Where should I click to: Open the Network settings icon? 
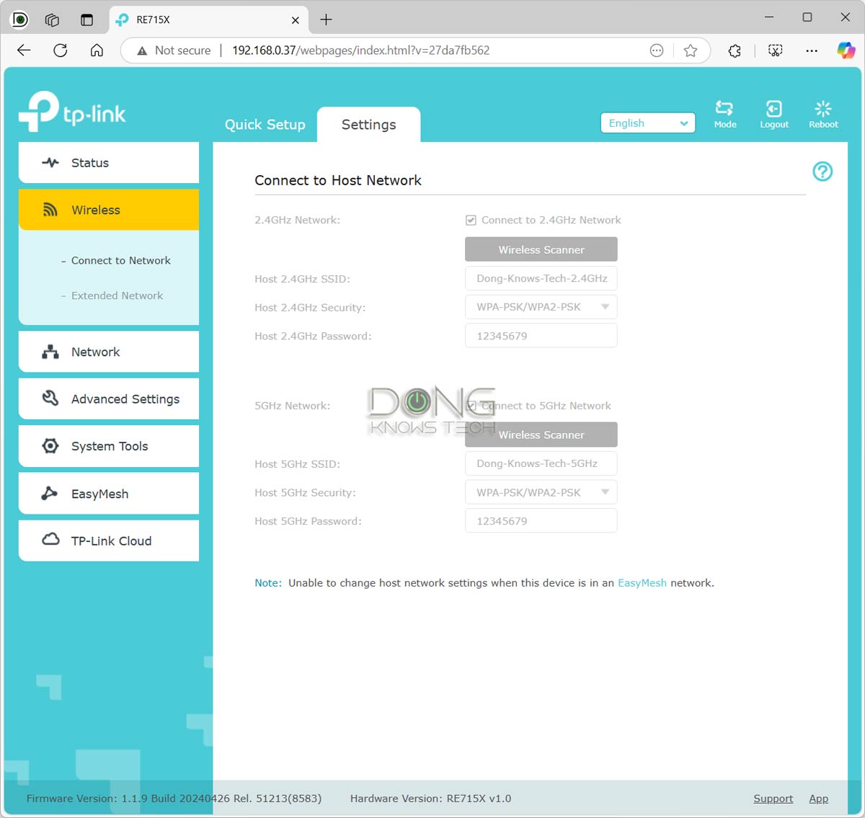(50, 352)
